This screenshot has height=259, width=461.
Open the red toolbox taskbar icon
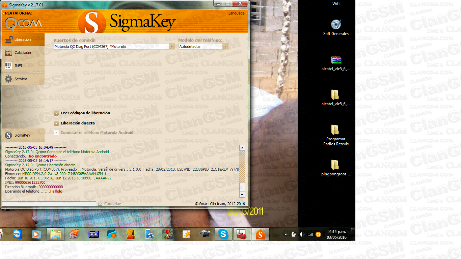[x=242, y=234]
